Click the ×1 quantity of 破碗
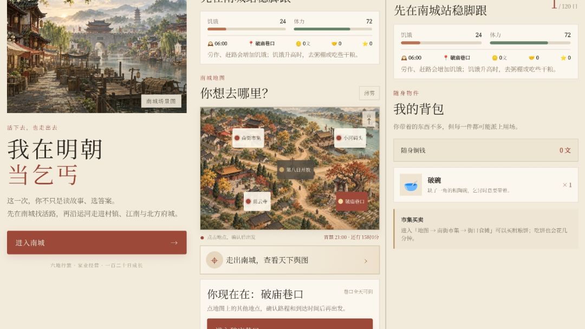585x329 pixels. 567,185
